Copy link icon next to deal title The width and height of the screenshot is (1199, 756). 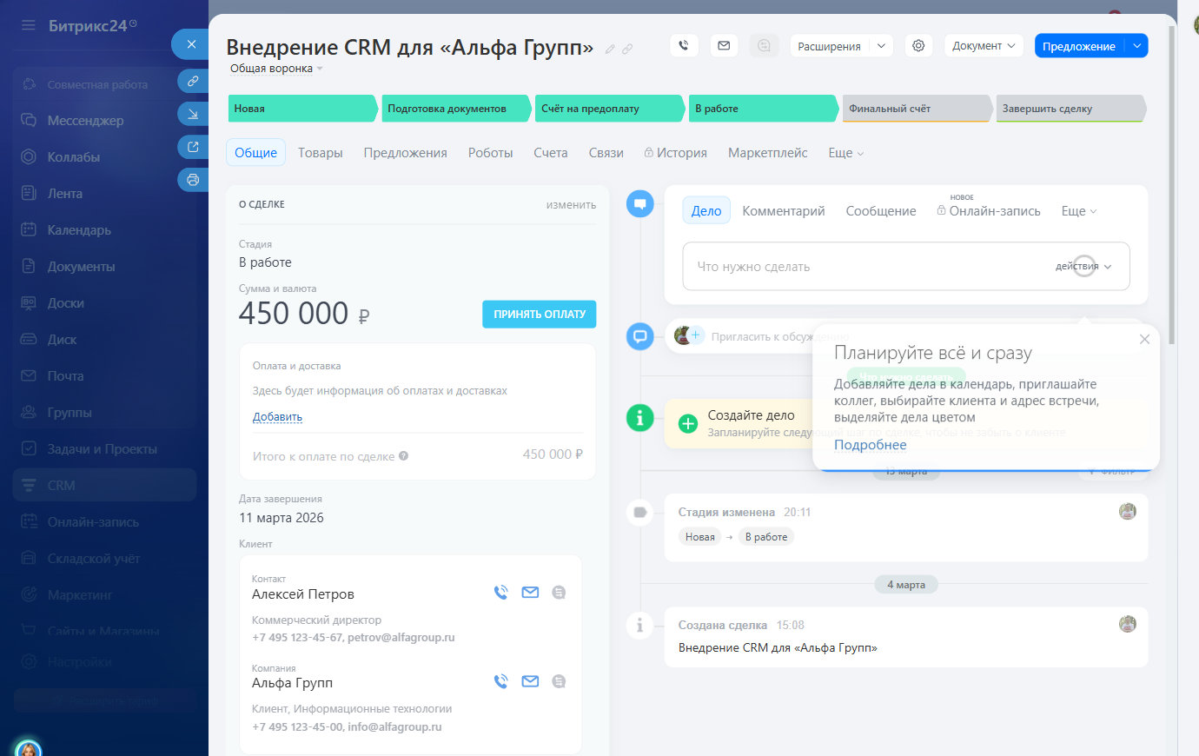[x=627, y=50]
